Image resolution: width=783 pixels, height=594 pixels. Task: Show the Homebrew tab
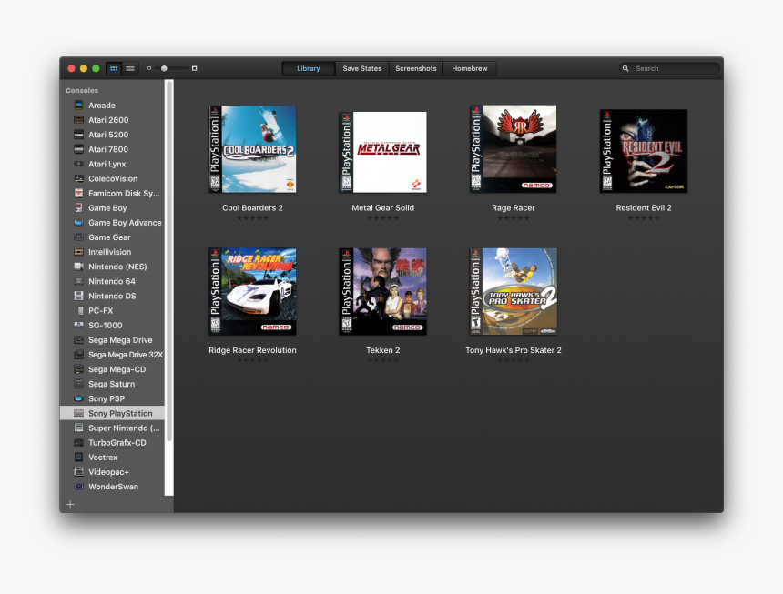tap(470, 69)
